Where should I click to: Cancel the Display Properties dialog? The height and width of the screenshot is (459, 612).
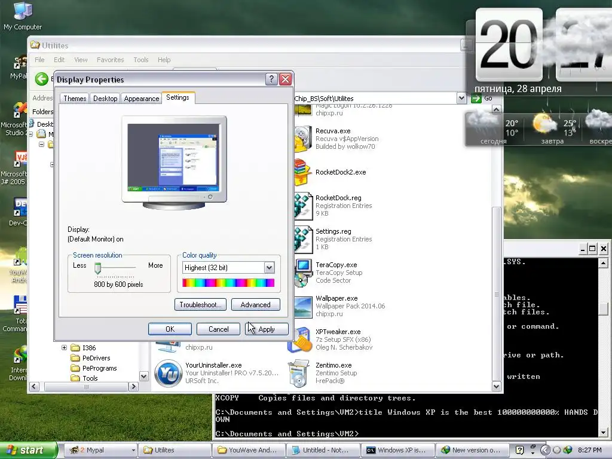coord(218,329)
